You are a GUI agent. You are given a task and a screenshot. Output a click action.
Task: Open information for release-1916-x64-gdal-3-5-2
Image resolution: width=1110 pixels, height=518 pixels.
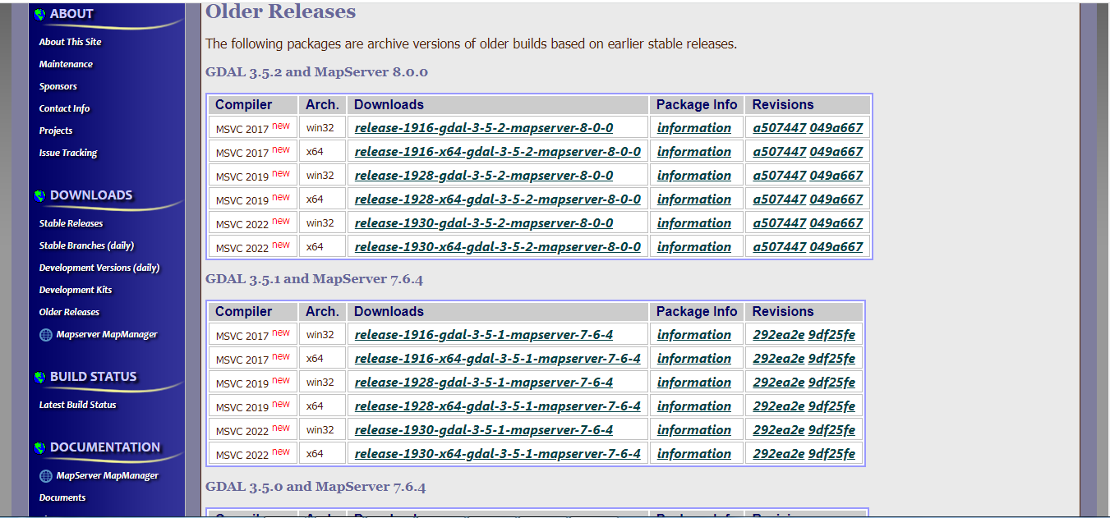[694, 152]
